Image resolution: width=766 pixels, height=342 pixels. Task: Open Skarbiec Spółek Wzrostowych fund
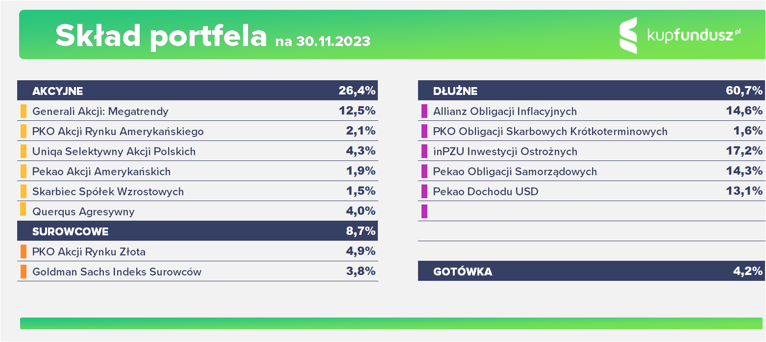108,192
